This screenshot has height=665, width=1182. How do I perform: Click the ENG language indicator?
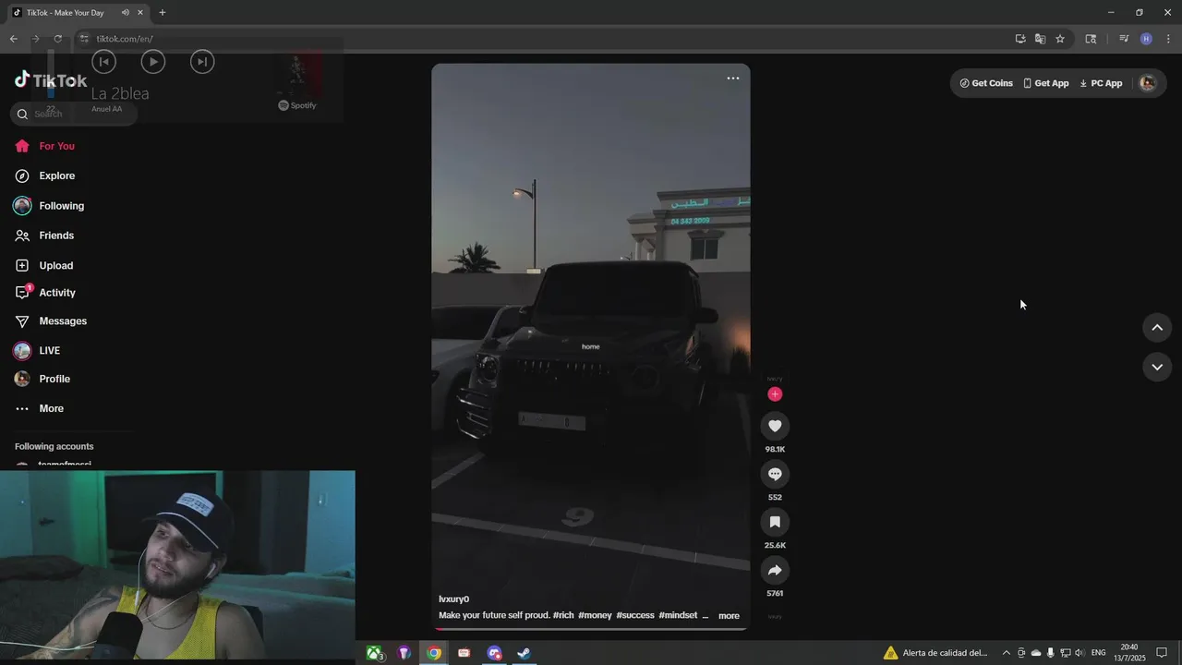[1098, 653]
